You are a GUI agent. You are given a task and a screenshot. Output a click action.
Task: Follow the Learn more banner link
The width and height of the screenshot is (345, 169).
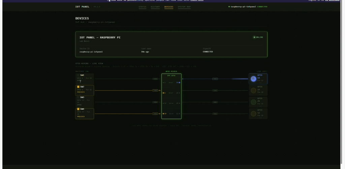point(197,0)
